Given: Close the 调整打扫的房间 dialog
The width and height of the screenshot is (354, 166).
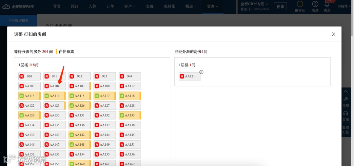Looking at the screenshot, I should (333, 34).
